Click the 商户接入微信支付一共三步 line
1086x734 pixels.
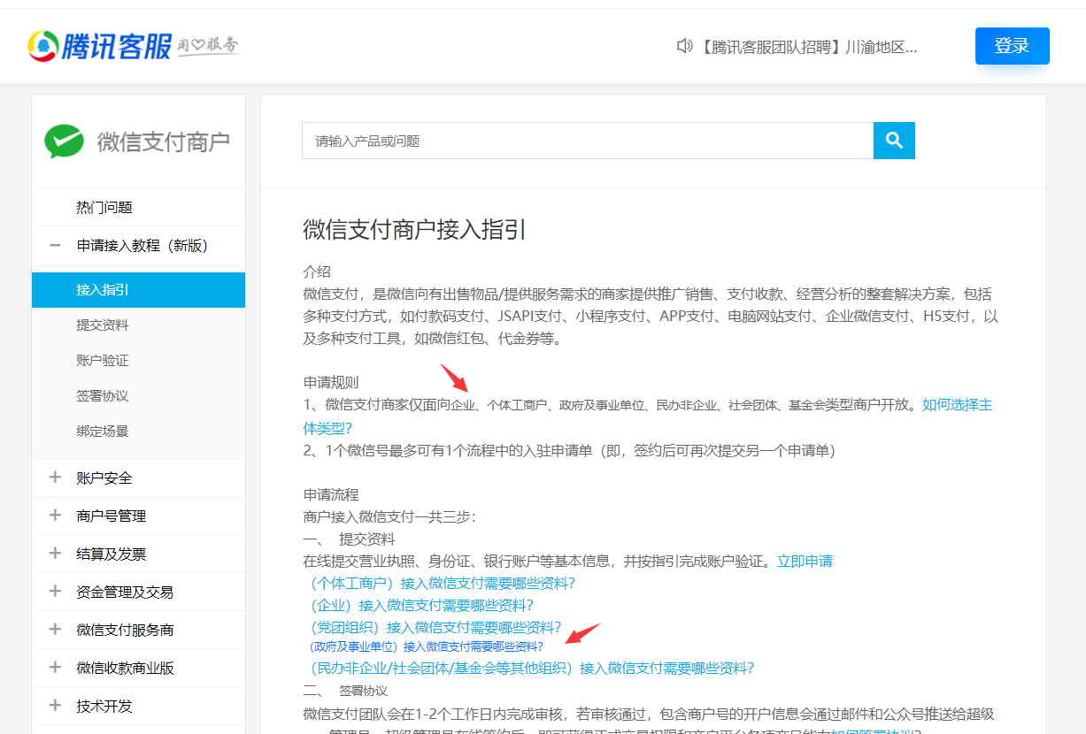pyautogui.click(x=389, y=516)
